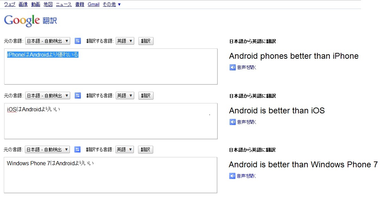Play audio for 'Android is better than iOS'
Viewport: 381px width, 202px height.
coord(233,122)
